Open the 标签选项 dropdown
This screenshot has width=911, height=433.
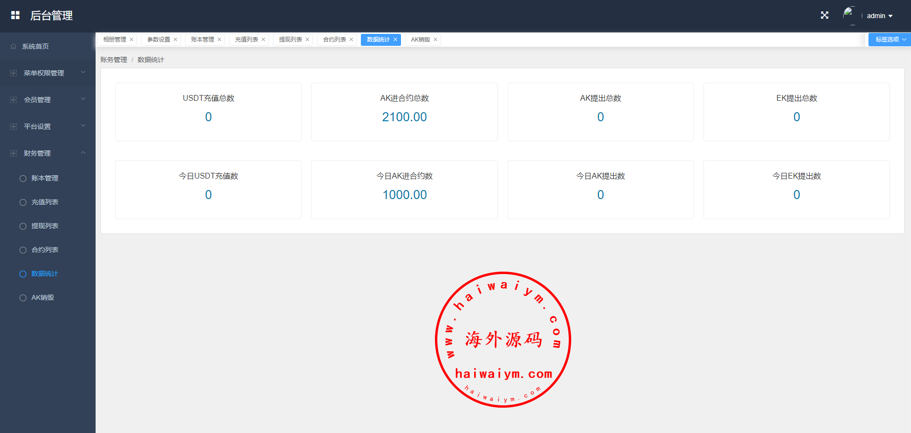889,40
